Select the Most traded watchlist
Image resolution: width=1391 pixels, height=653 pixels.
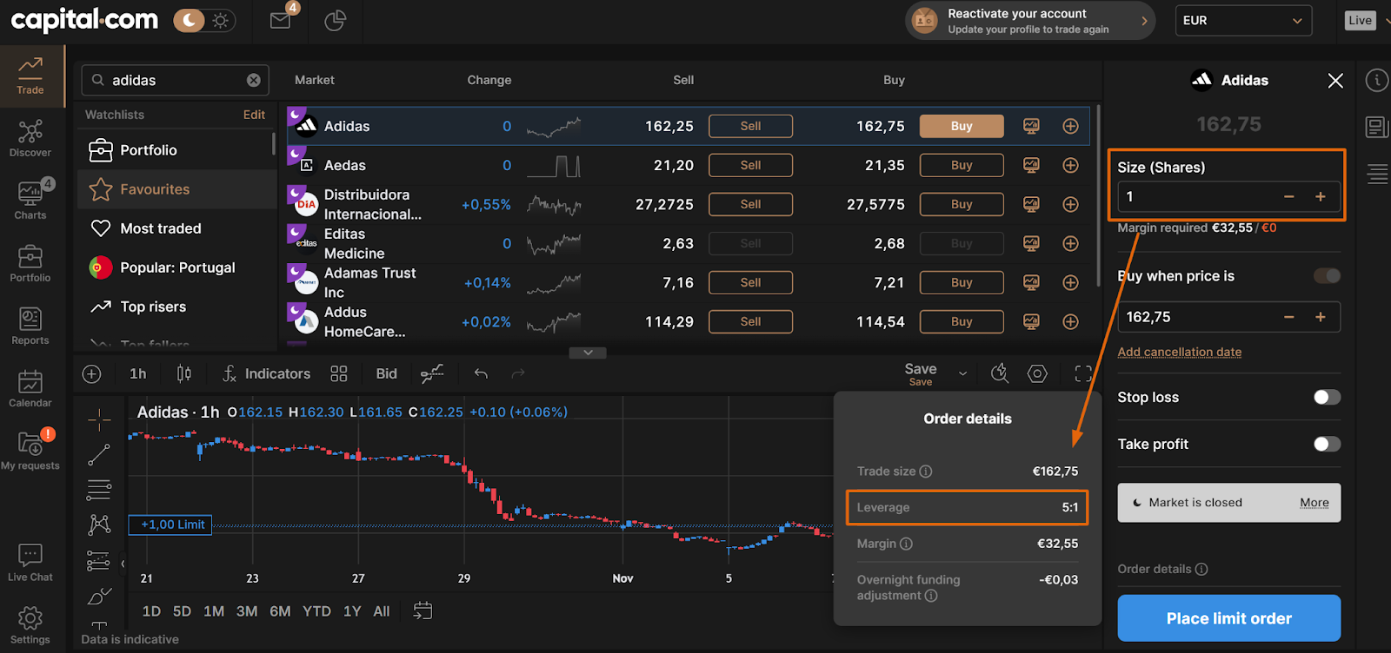[177, 228]
